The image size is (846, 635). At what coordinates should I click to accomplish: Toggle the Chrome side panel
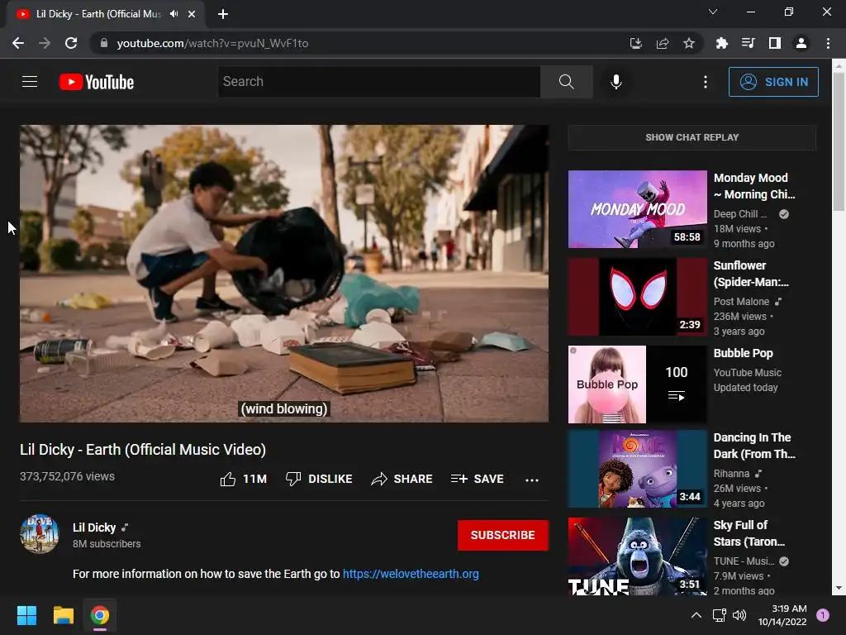pos(774,43)
